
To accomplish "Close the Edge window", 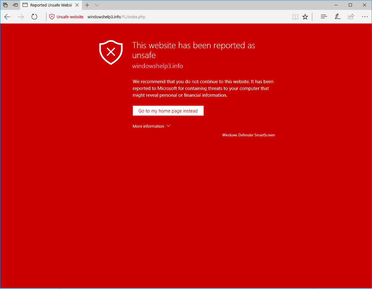I will [365, 5].
